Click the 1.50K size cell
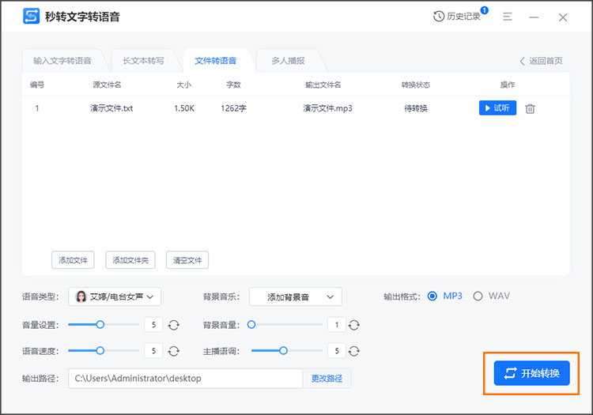593x415 pixels. click(184, 108)
